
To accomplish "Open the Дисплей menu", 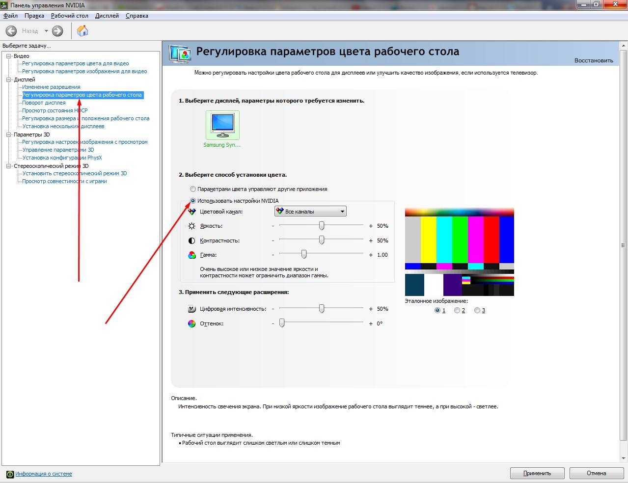I will click(107, 16).
